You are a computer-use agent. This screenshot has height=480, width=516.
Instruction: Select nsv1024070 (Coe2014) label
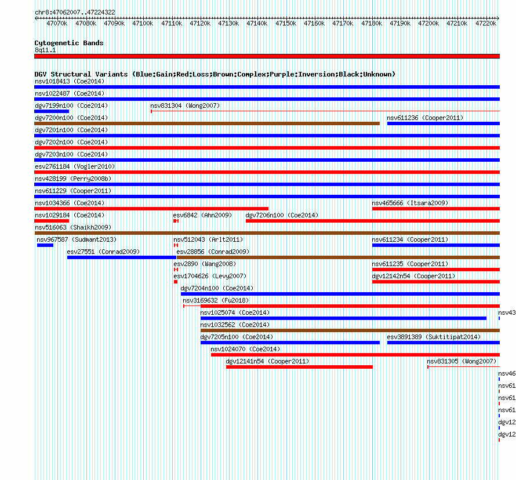pos(245,349)
